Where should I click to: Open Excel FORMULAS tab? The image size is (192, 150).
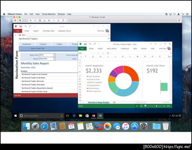pos(125,49)
